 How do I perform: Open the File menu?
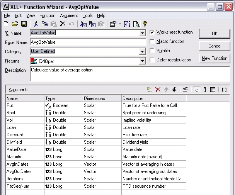coord(7,15)
